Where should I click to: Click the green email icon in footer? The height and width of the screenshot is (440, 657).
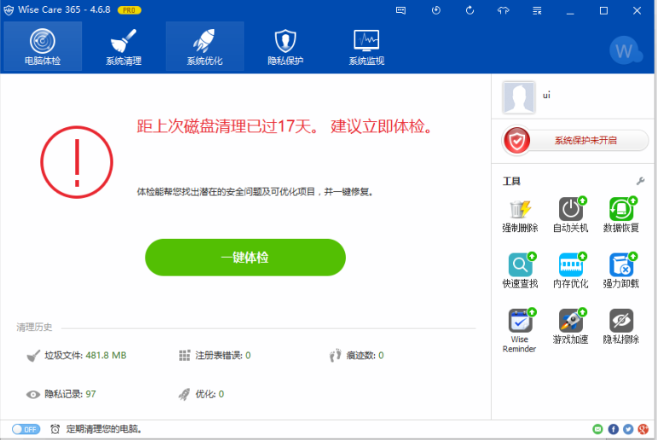pyautogui.click(x=597, y=429)
